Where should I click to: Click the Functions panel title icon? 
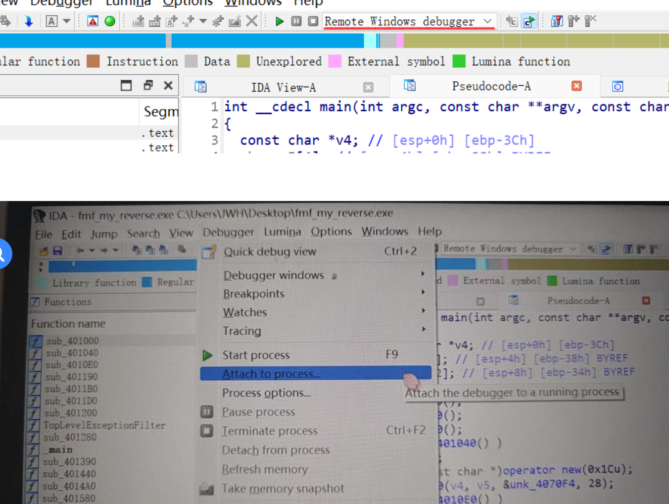pyautogui.click(x=35, y=302)
